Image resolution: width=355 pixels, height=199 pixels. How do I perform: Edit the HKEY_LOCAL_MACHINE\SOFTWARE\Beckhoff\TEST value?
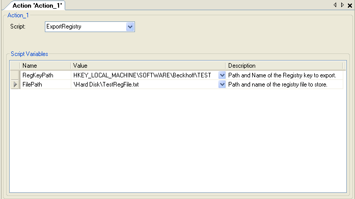145,75
